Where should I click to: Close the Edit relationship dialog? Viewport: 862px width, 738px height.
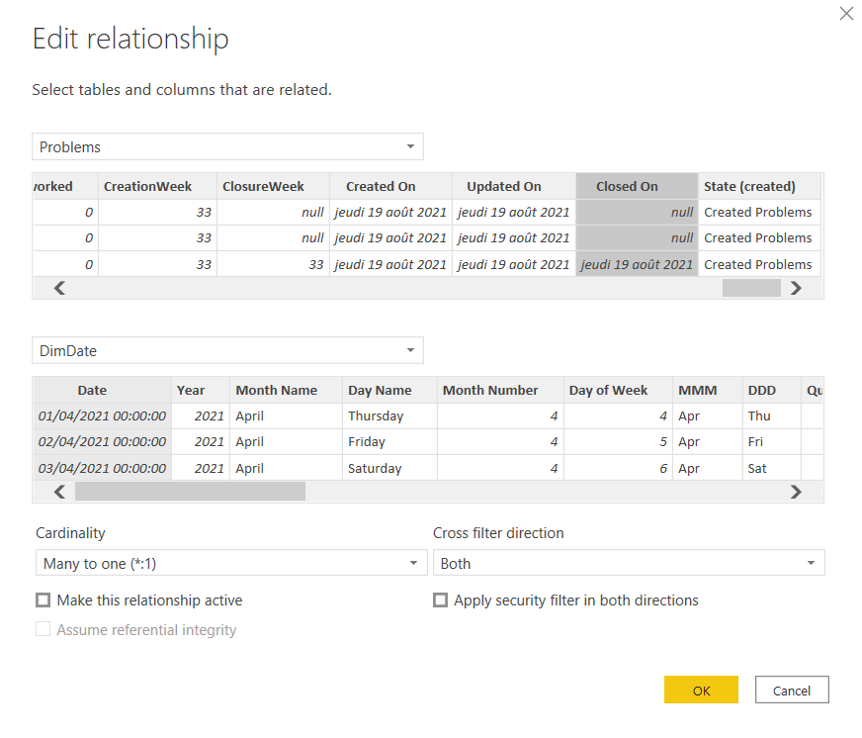click(x=846, y=13)
